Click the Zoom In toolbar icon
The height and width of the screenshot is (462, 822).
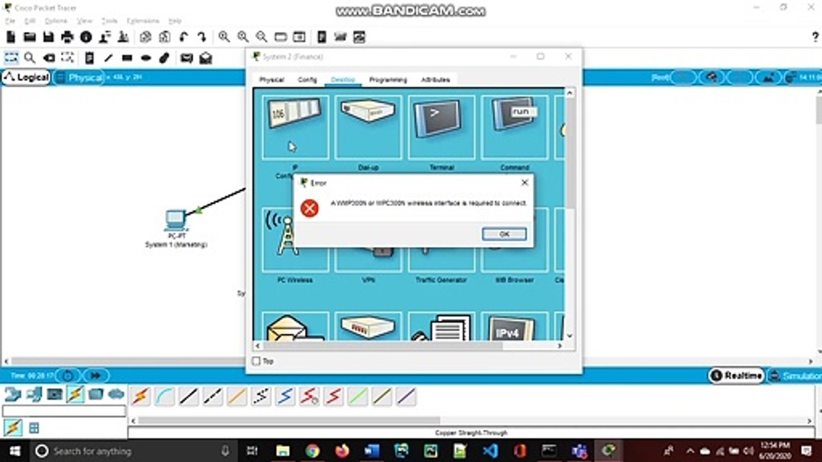[x=224, y=37]
